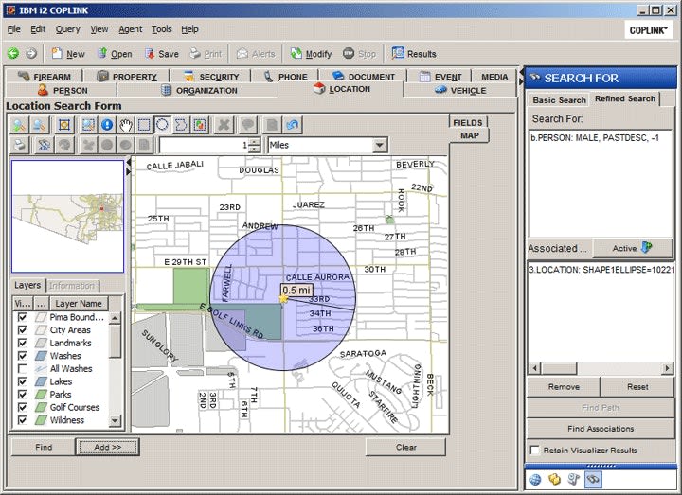Open the Miles unit dropdown
Image resolution: width=682 pixels, height=495 pixels.
380,145
